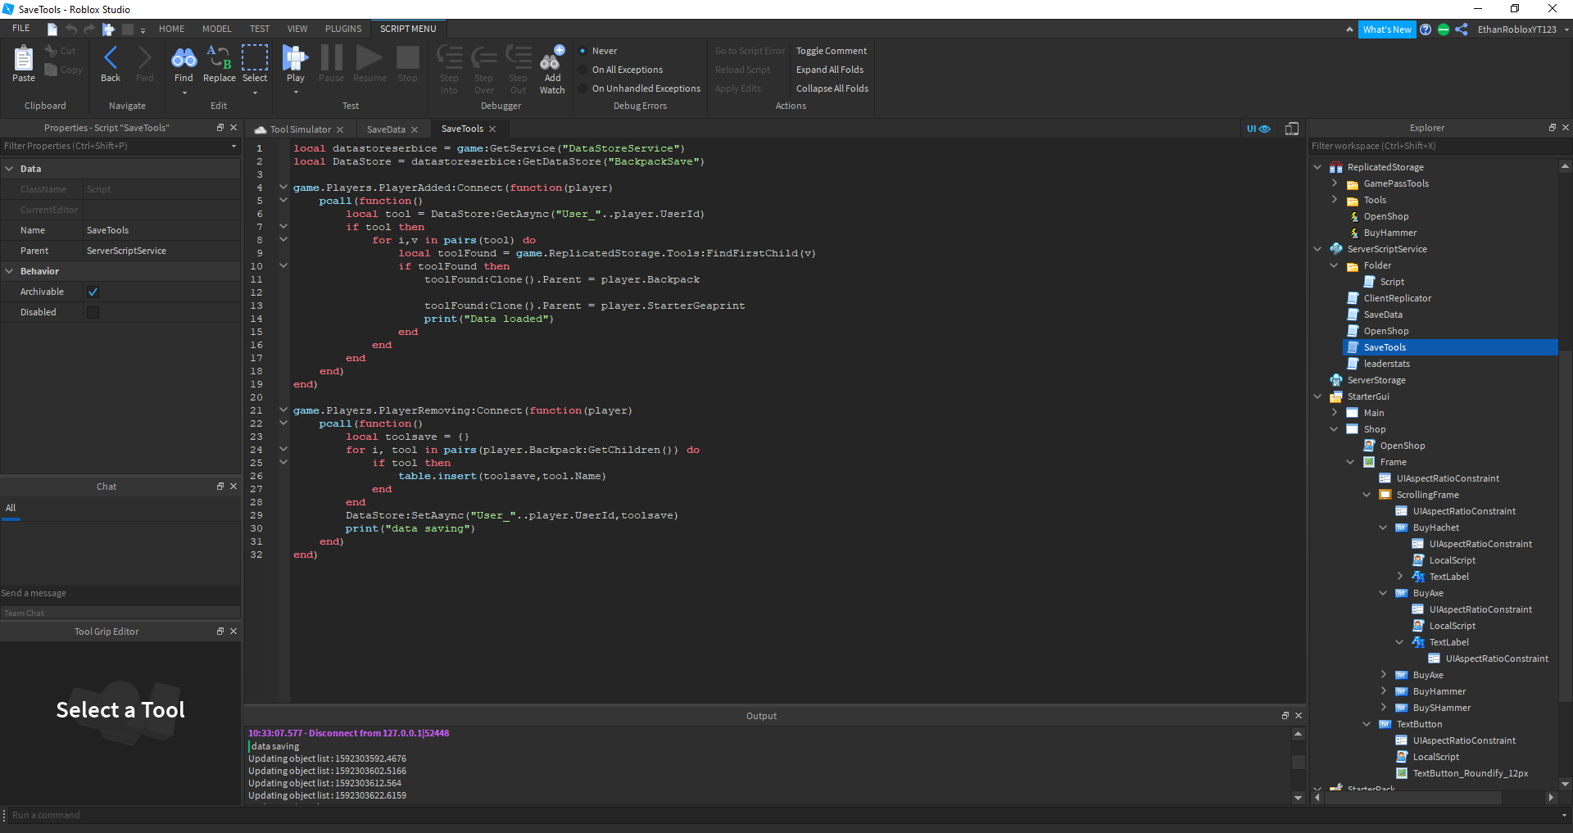
Task: Open EthanRobloxYT123 account menu
Action: (1522, 29)
